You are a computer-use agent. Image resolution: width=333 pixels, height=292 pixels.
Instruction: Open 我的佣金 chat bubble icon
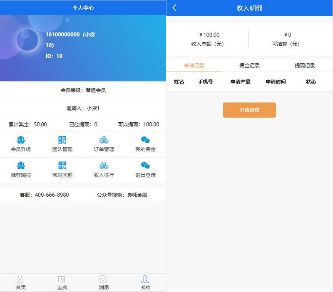pyautogui.click(x=145, y=140)
